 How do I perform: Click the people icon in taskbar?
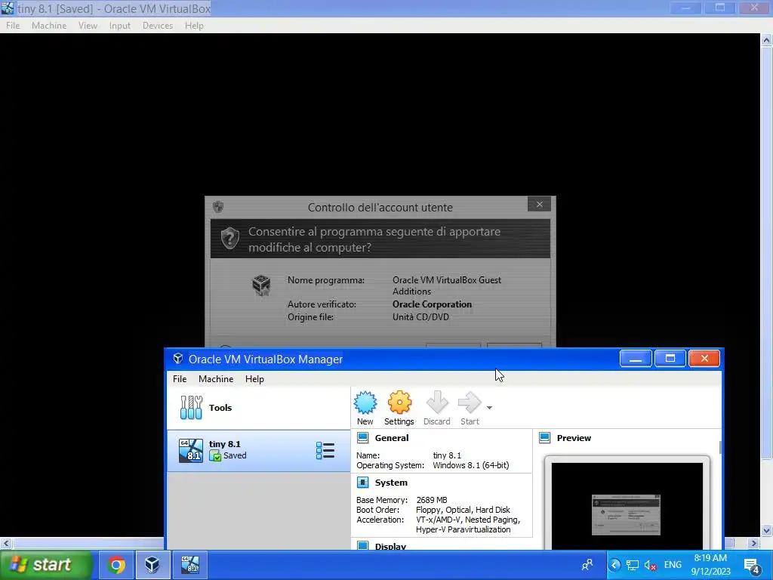pos(587,565)
